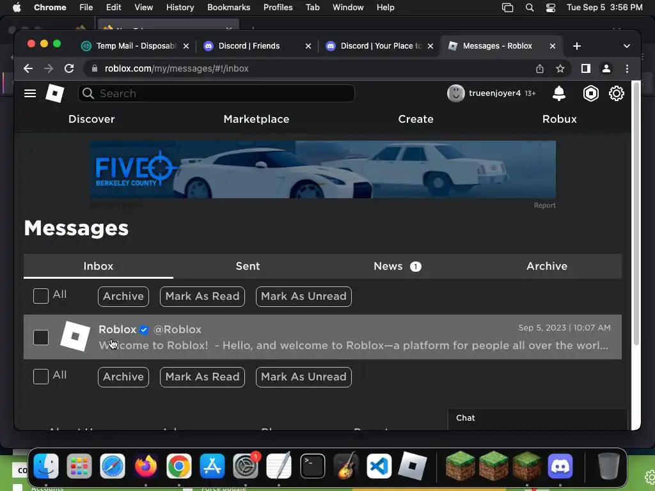Launch Firefox from the Dock

[146, 466]
